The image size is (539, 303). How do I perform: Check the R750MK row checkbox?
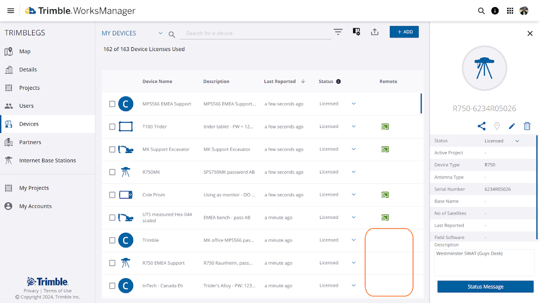pyautogui.click(x=112, y=172)
